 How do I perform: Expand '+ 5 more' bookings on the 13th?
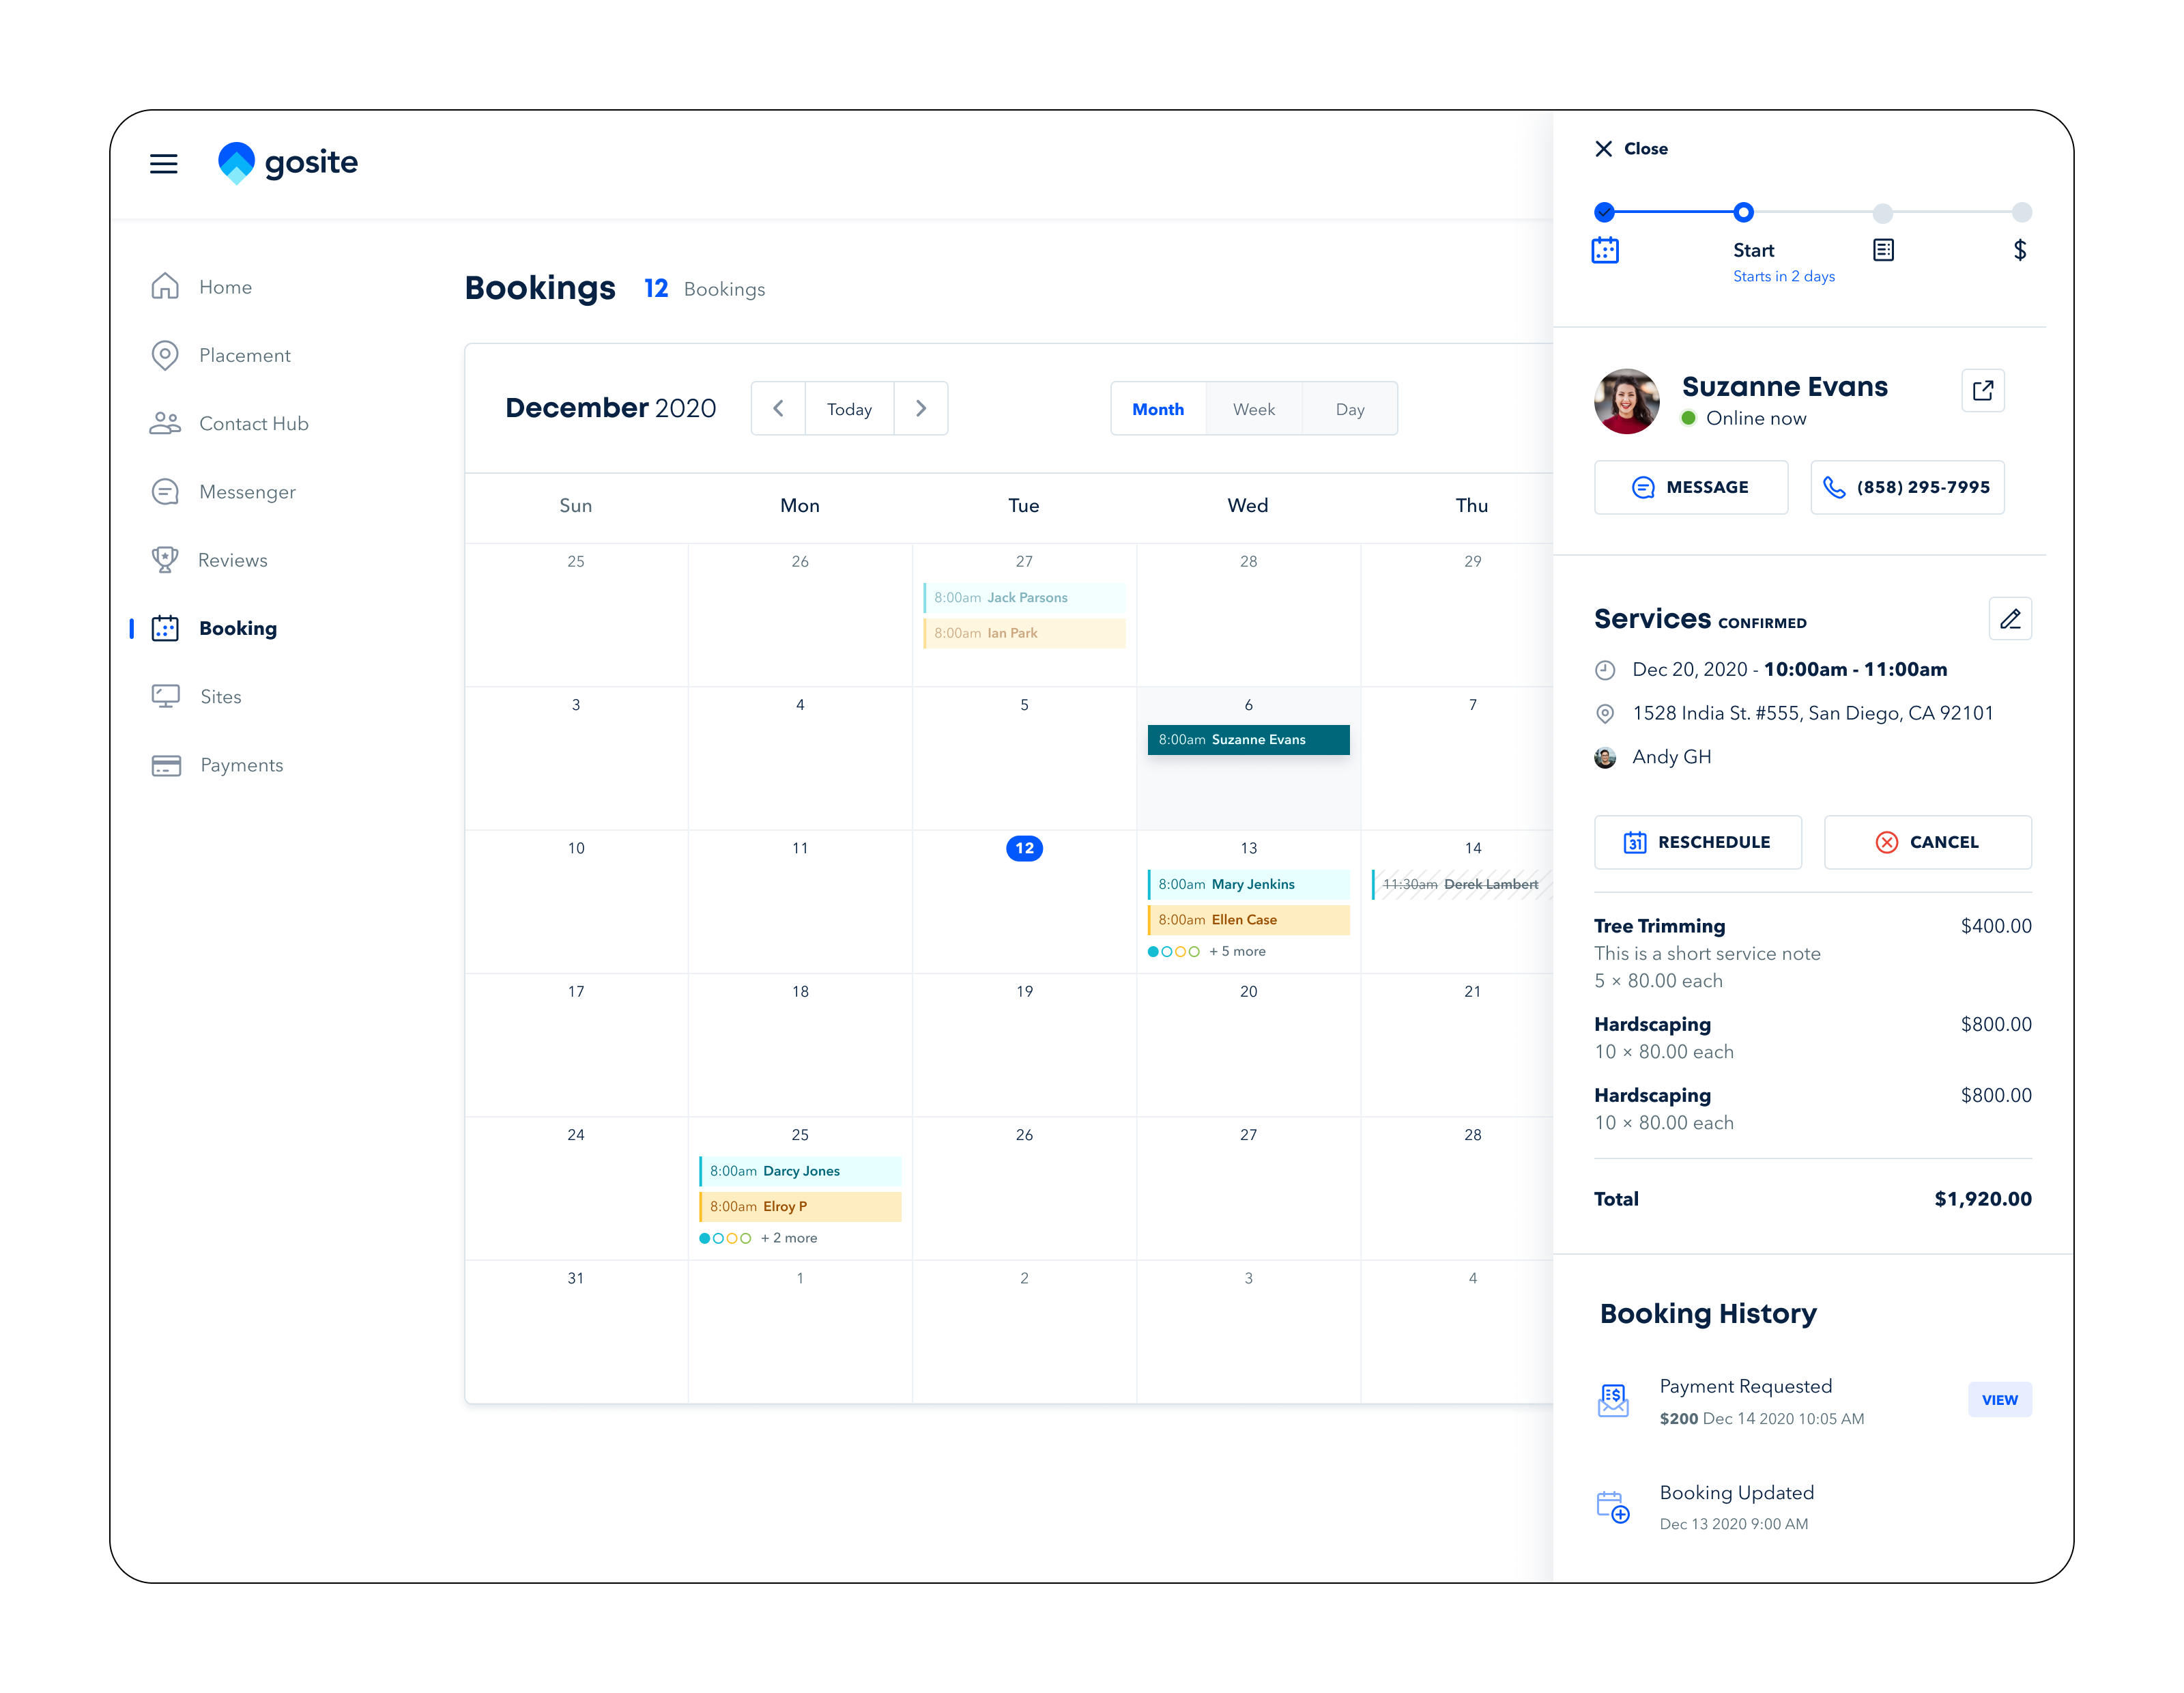(x=1237, y=952)
